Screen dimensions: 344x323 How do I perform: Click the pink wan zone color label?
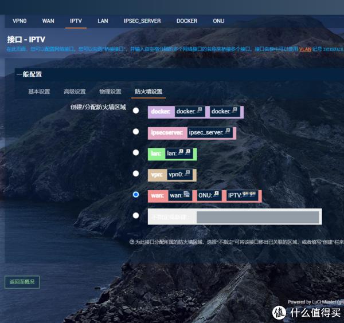pyautogui.click(x=157, y=195)
